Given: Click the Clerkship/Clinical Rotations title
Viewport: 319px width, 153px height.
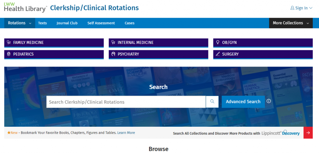Looking at the screenshot, I should [94, 8].
